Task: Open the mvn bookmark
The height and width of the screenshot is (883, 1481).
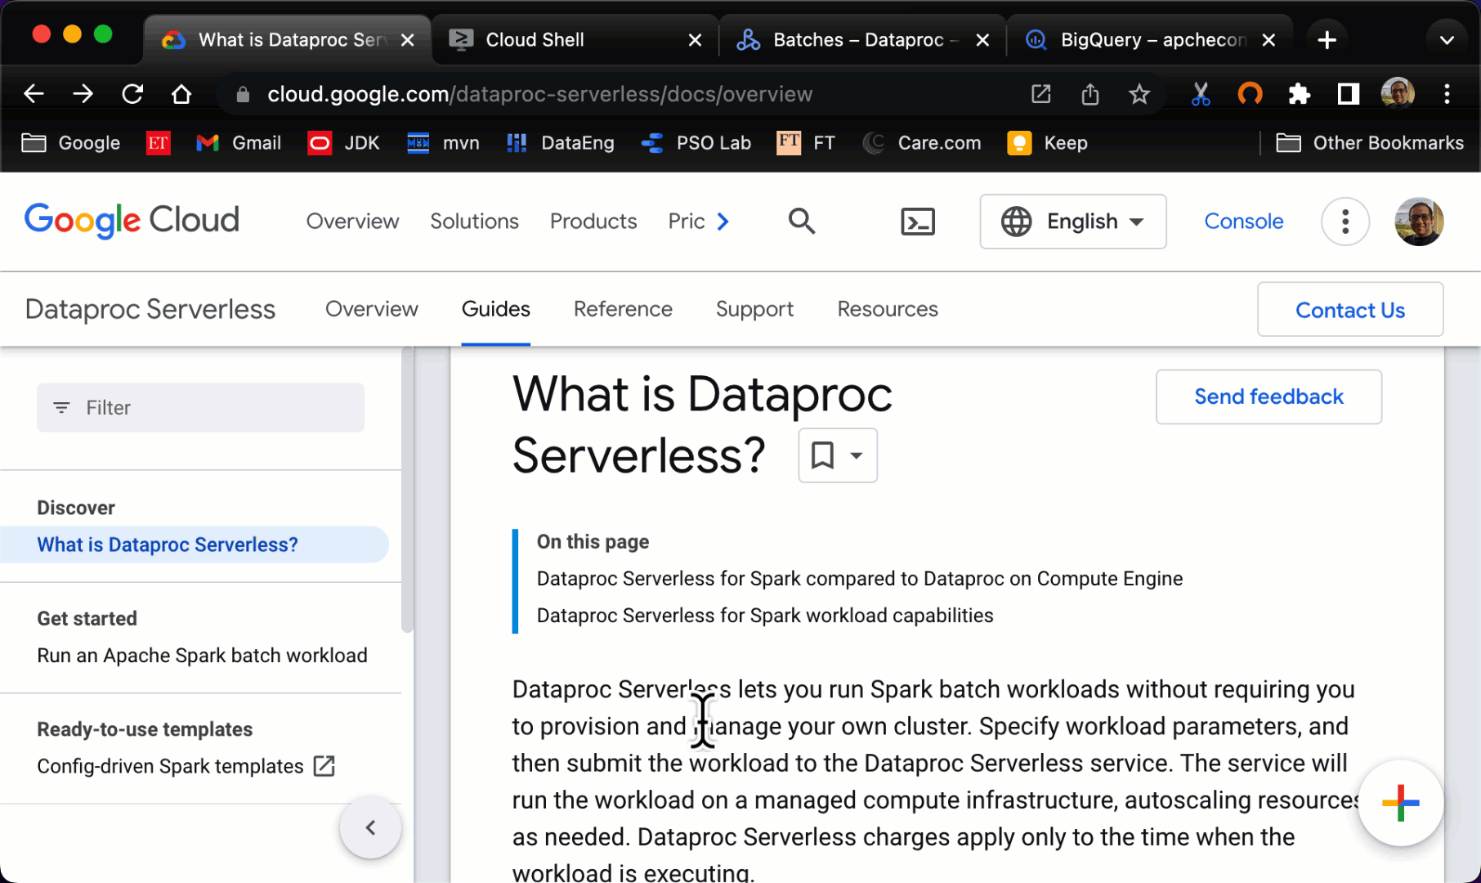Action: pos(443,143)
